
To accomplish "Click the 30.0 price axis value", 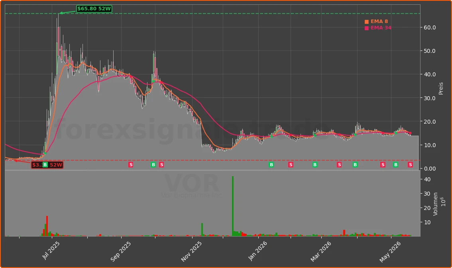I will [x=430, y=98].
